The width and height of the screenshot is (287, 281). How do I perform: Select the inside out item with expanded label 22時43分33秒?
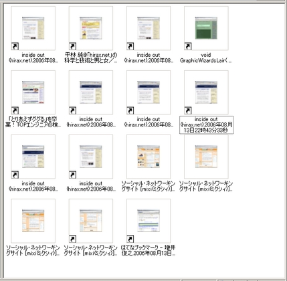[x=206, y=92]
